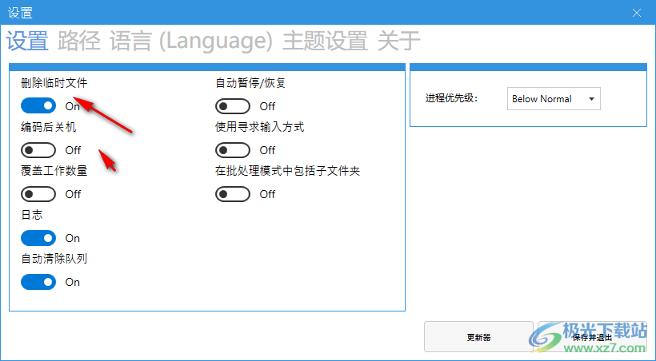Click the 更新器 button
The width and height of the screenshot is (656, 361).
point(478,337)
